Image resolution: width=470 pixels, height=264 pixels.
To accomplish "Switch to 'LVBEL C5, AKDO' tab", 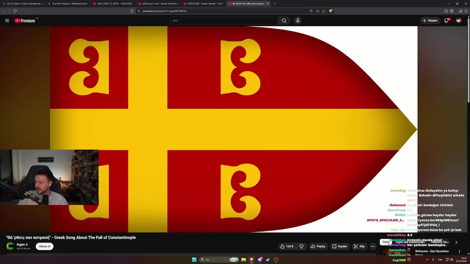I will click(x=113, y=4).
